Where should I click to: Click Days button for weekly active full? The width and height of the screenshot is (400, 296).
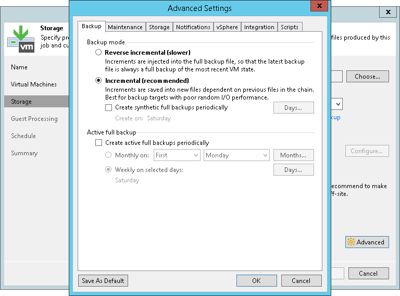point(294,170)
